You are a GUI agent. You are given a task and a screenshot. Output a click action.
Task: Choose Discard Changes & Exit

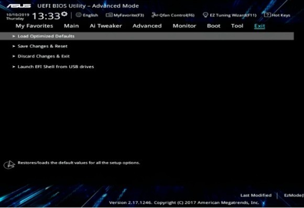click(44, 56)
